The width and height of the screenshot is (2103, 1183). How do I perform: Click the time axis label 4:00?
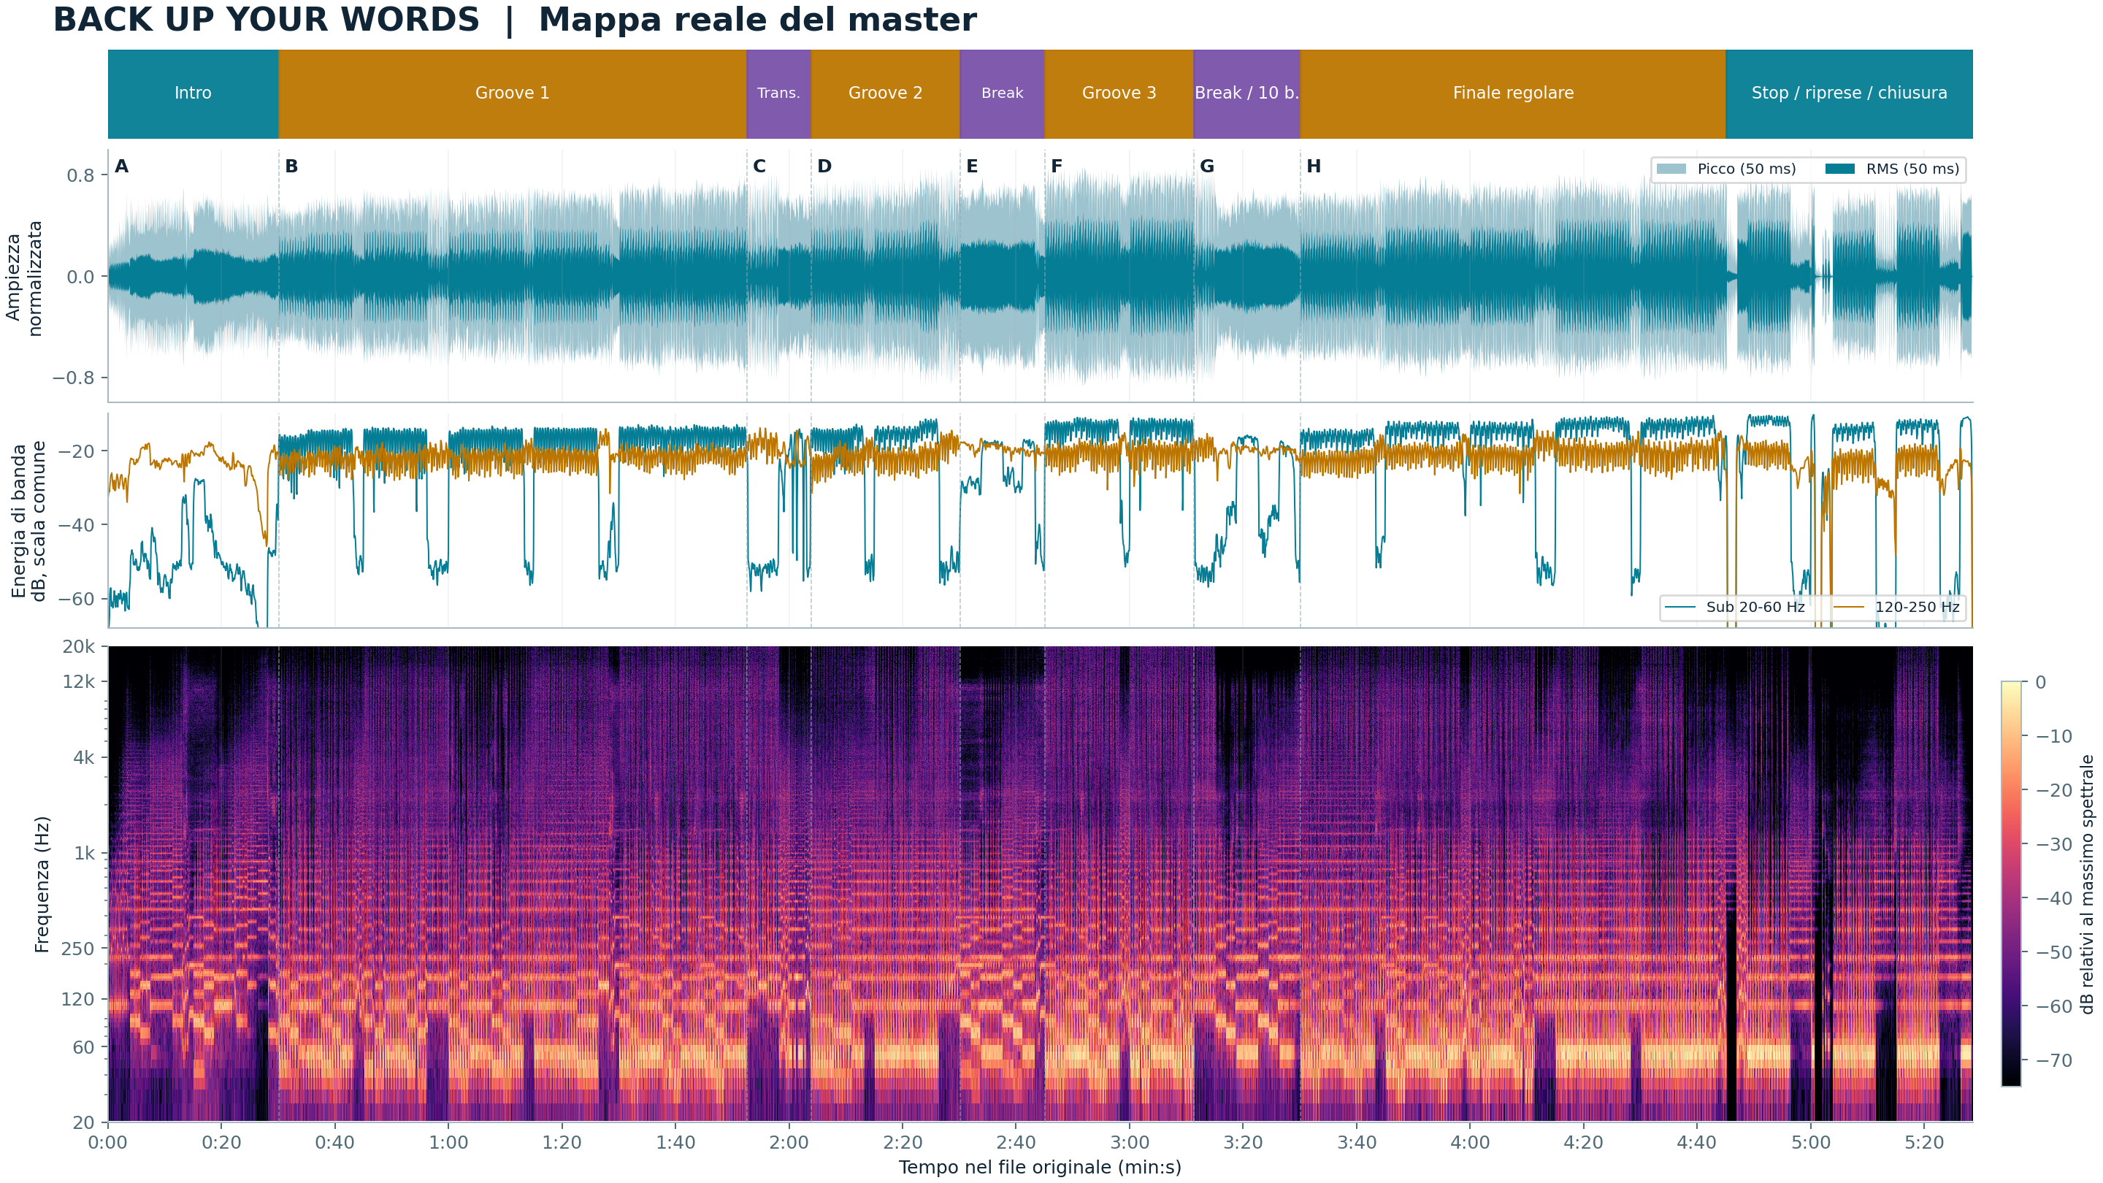[x=1471, y=1142]
